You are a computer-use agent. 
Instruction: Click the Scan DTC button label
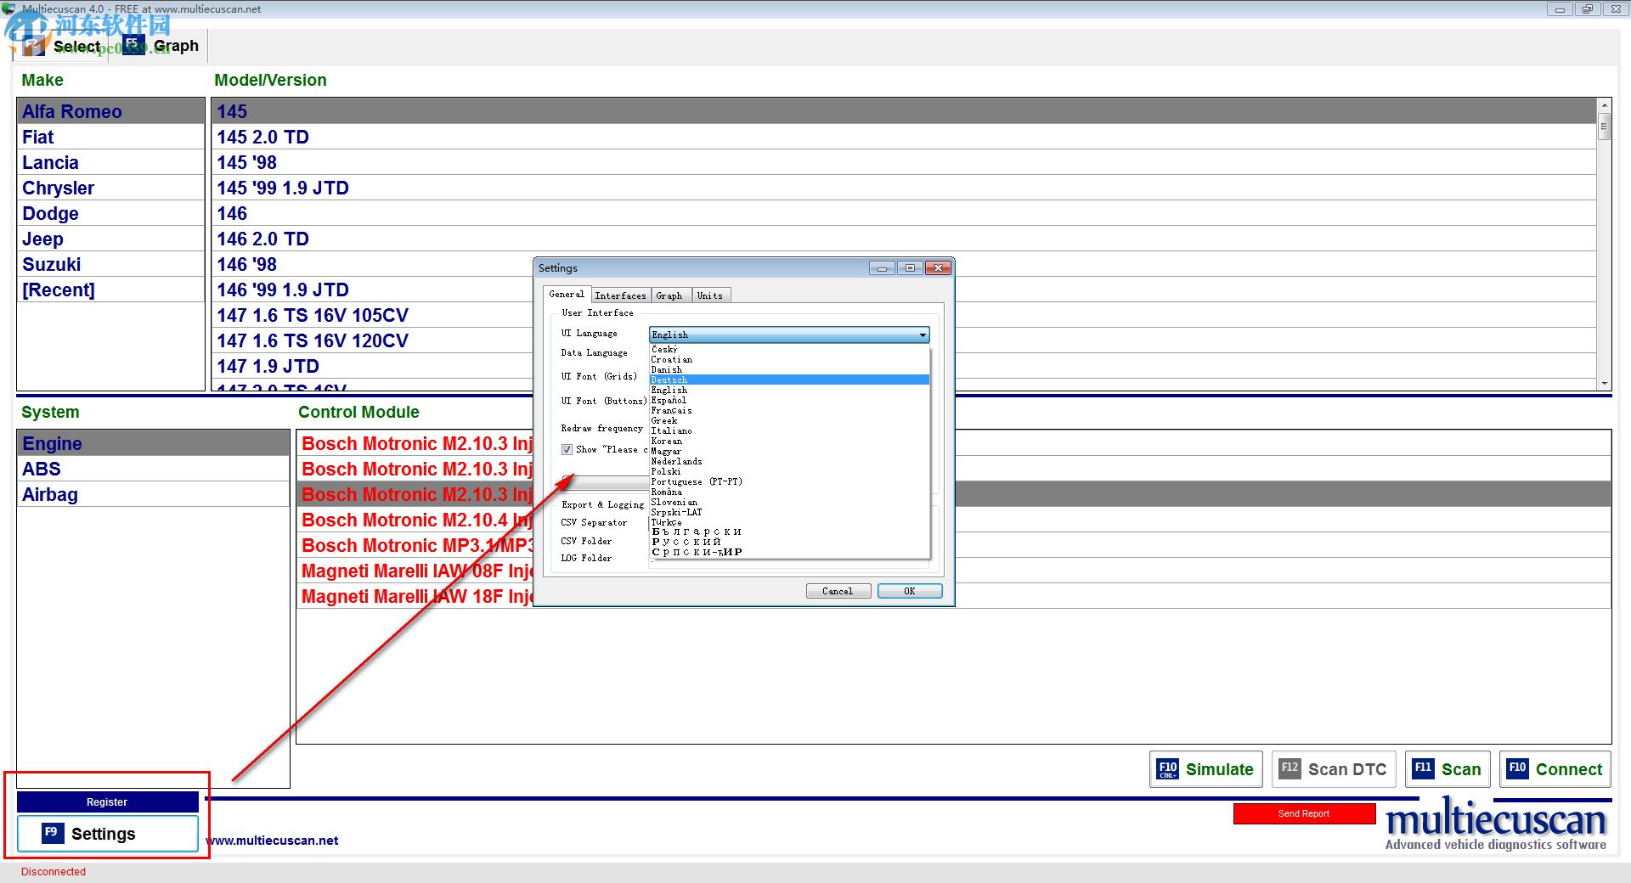coord(1346,769)
